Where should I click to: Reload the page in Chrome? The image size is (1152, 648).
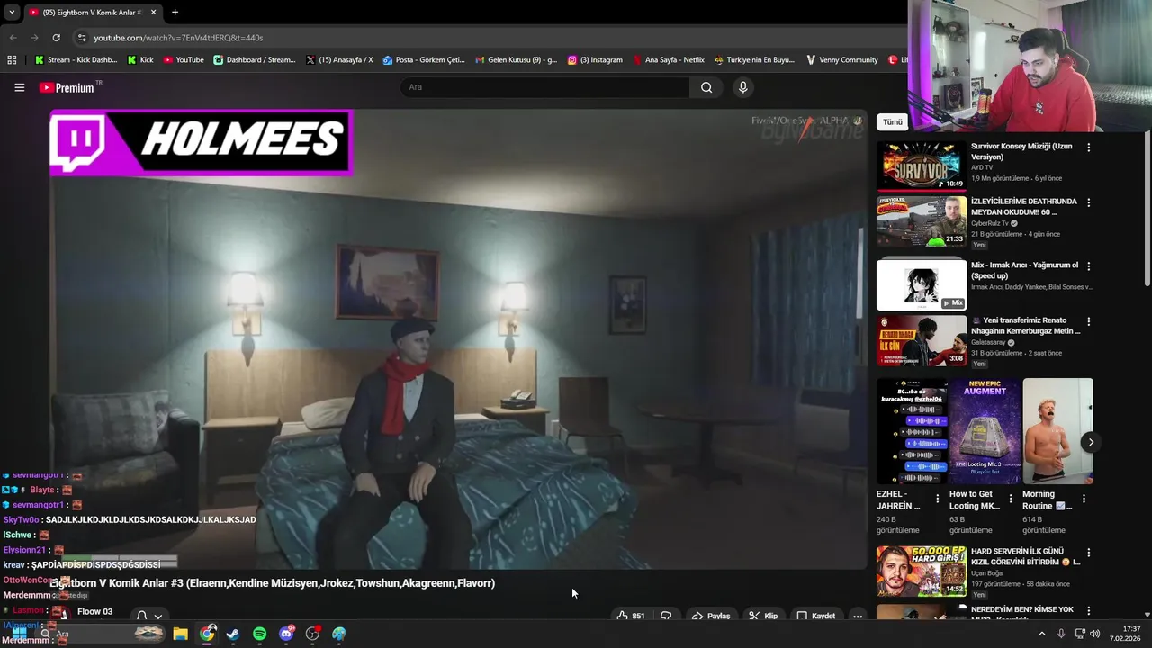[x=56, y=38]
